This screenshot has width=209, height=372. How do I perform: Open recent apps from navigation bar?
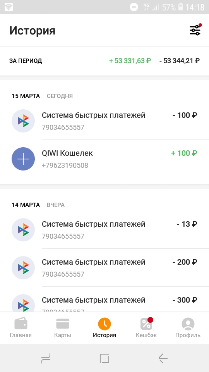coord(46,358)
